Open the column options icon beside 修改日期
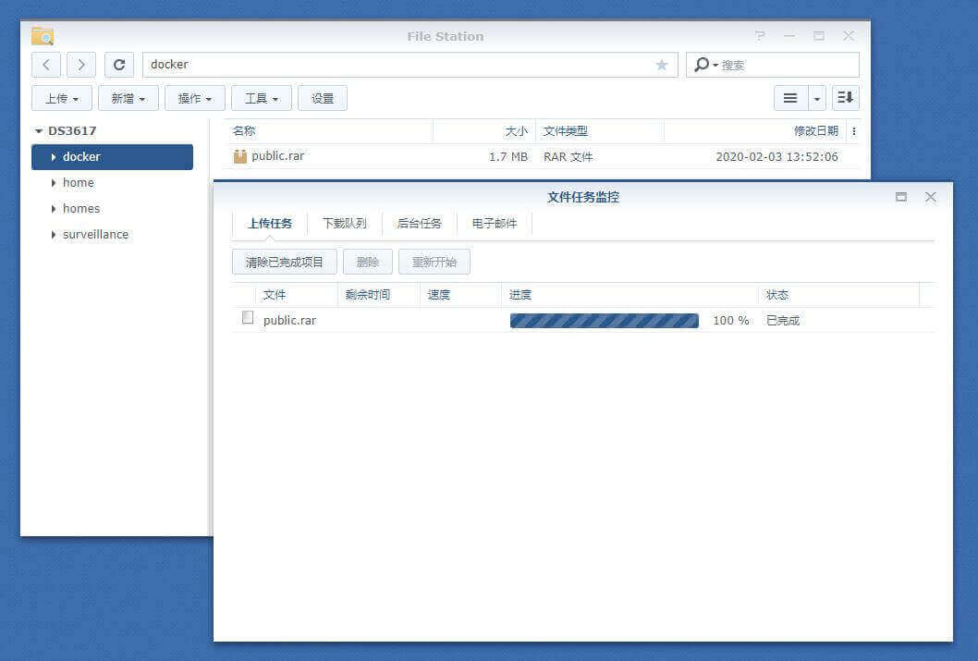 (x=853, y=130)
